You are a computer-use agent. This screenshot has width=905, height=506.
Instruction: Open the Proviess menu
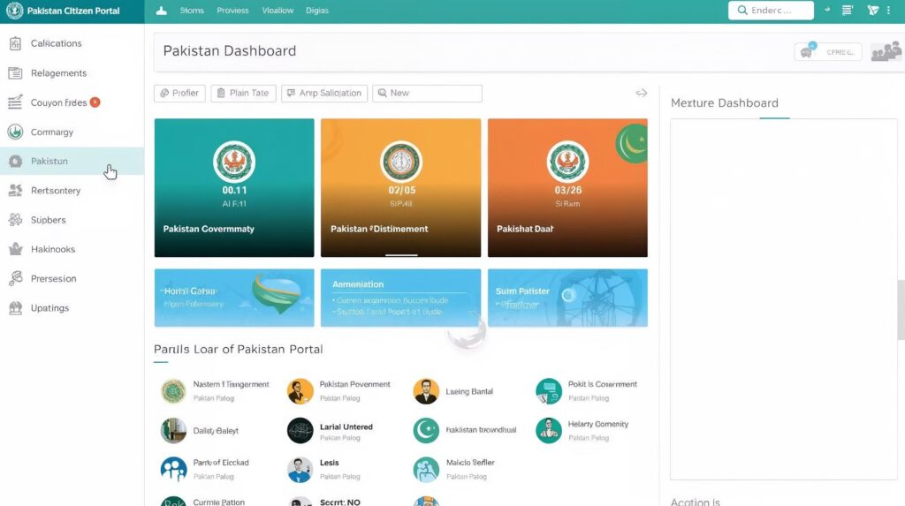(x=232, y=11)
